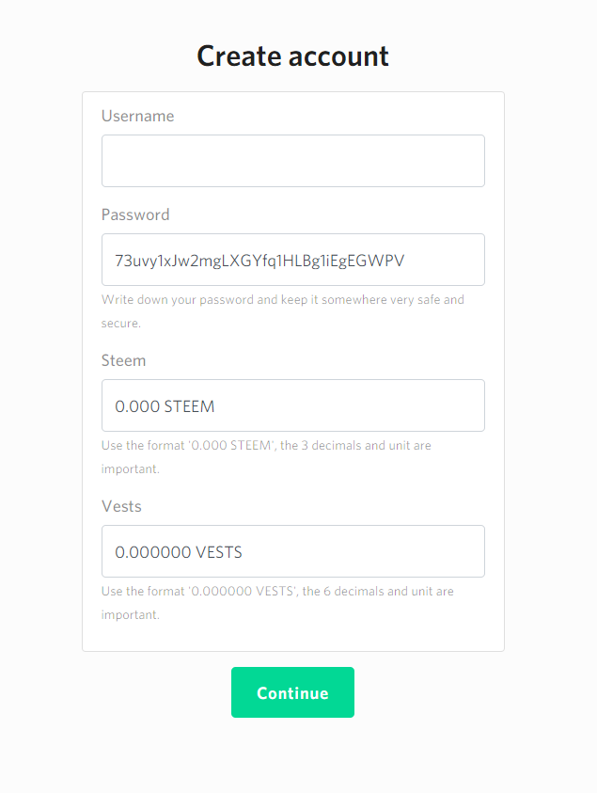597x793 pixels.
Task: Click the Steem amount input field
Action: 292,405
